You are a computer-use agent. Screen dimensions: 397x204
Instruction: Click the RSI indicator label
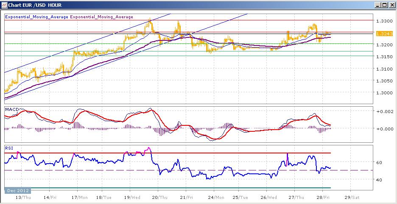pyautogui.click(x=8, y=148)
